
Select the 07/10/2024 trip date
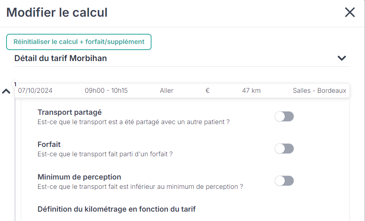35,90
